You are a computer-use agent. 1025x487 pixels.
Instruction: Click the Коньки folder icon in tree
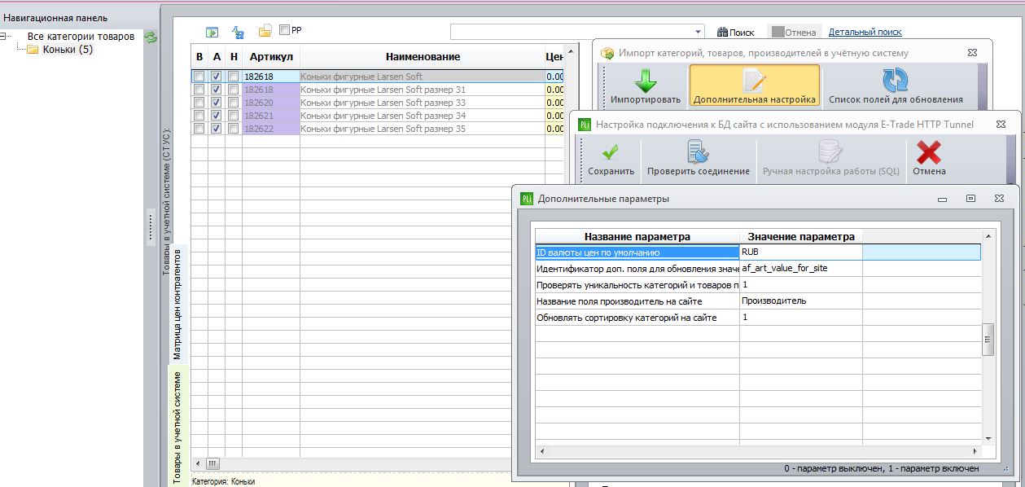click(33, 50)
